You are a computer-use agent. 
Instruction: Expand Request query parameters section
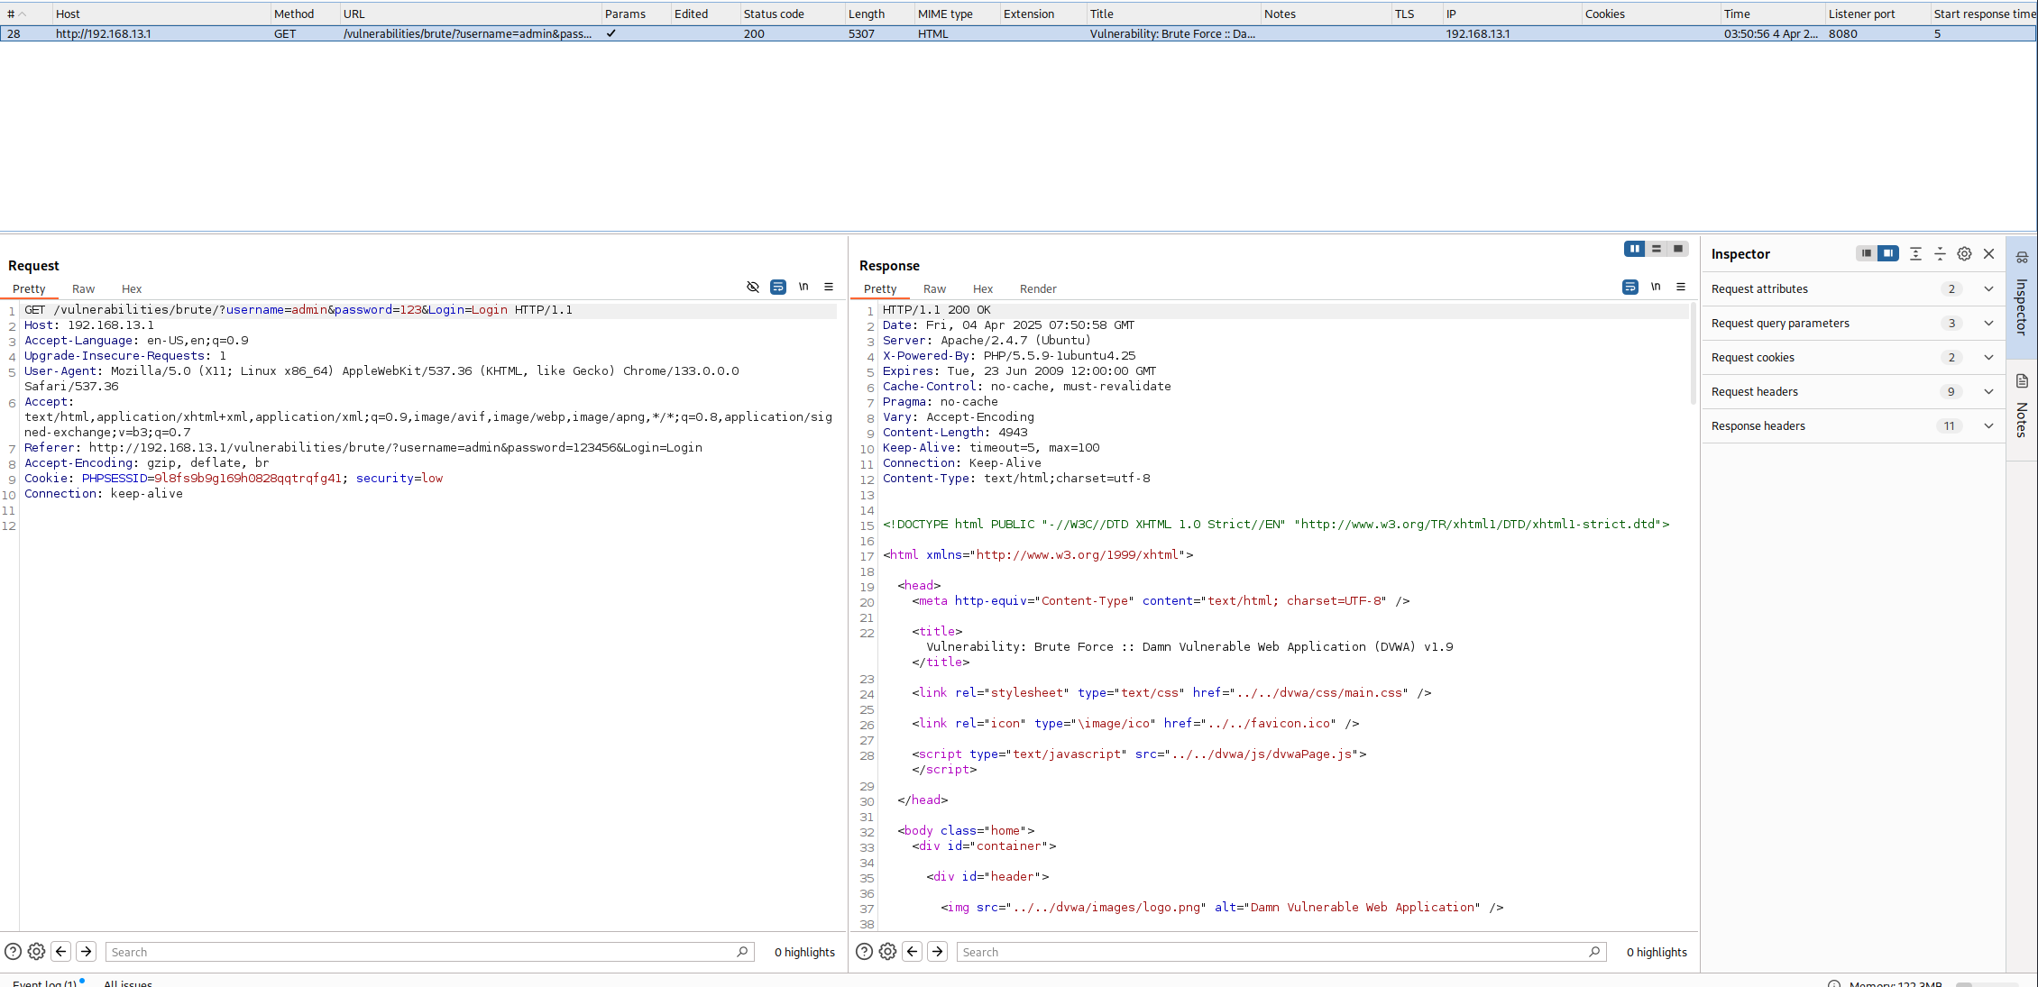[1988, 324]
